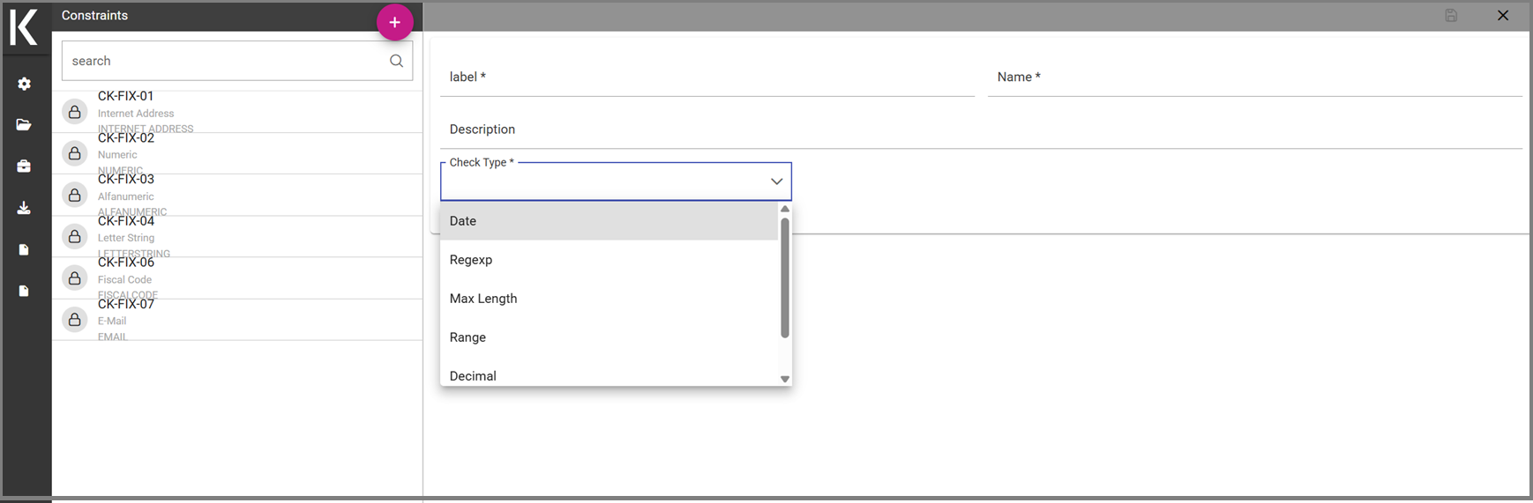Screen dimensions: 1533x503
Task: Close the constraint editor panel
Action: click(1503, 16)
